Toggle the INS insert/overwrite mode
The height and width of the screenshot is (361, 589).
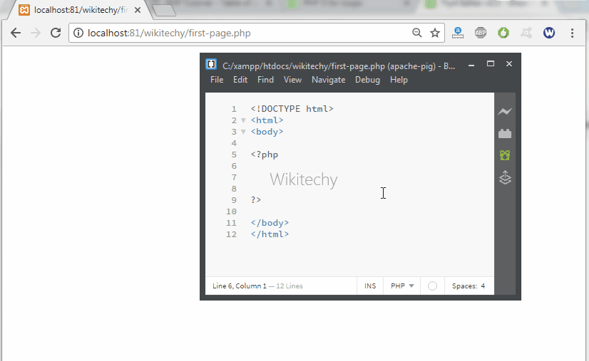[370, 286]
